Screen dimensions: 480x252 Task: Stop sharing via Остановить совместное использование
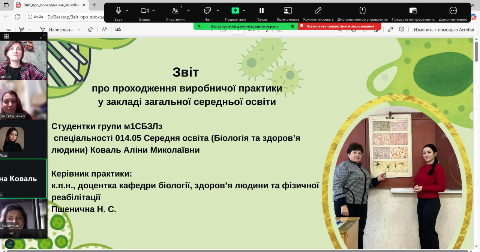coord(340,26)
